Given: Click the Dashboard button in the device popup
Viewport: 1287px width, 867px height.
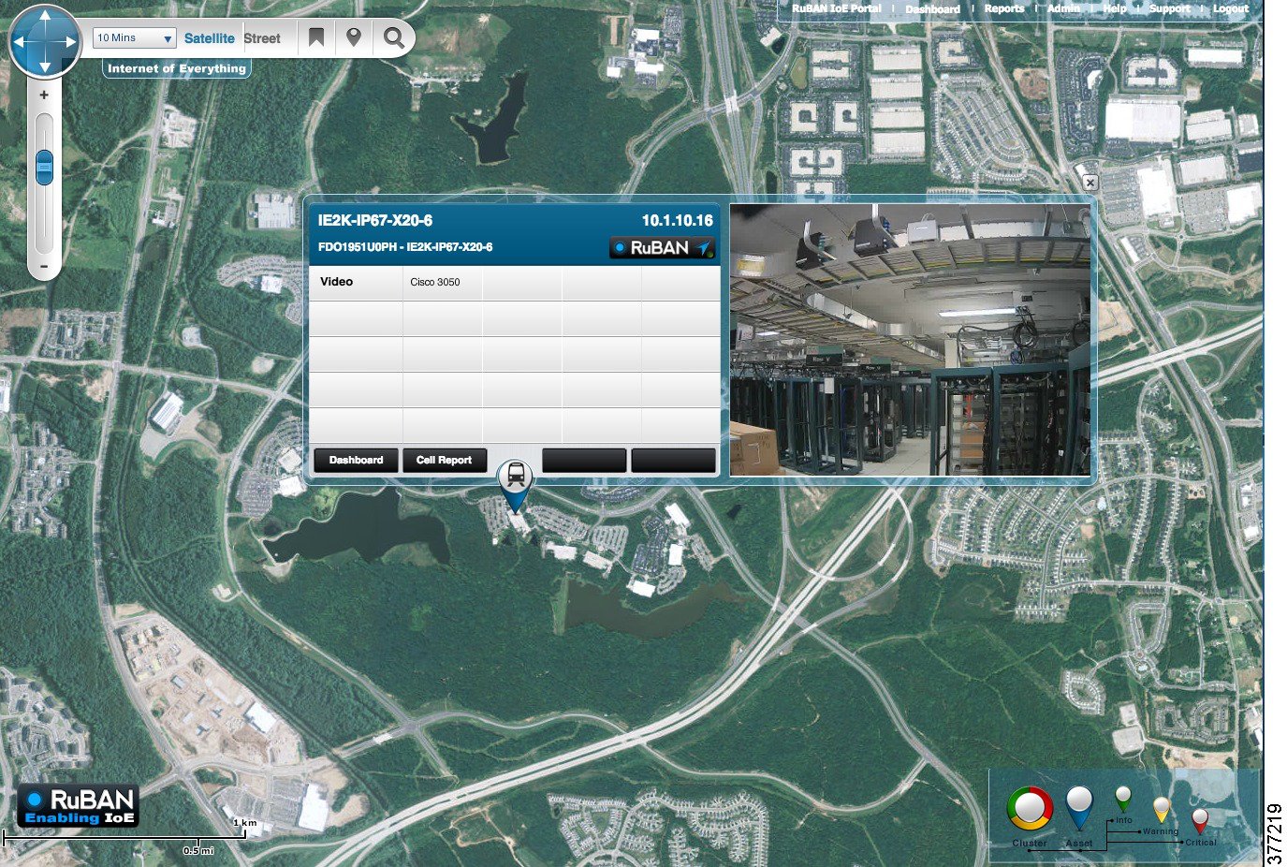Looking at the screenshot, I should 357,460.
